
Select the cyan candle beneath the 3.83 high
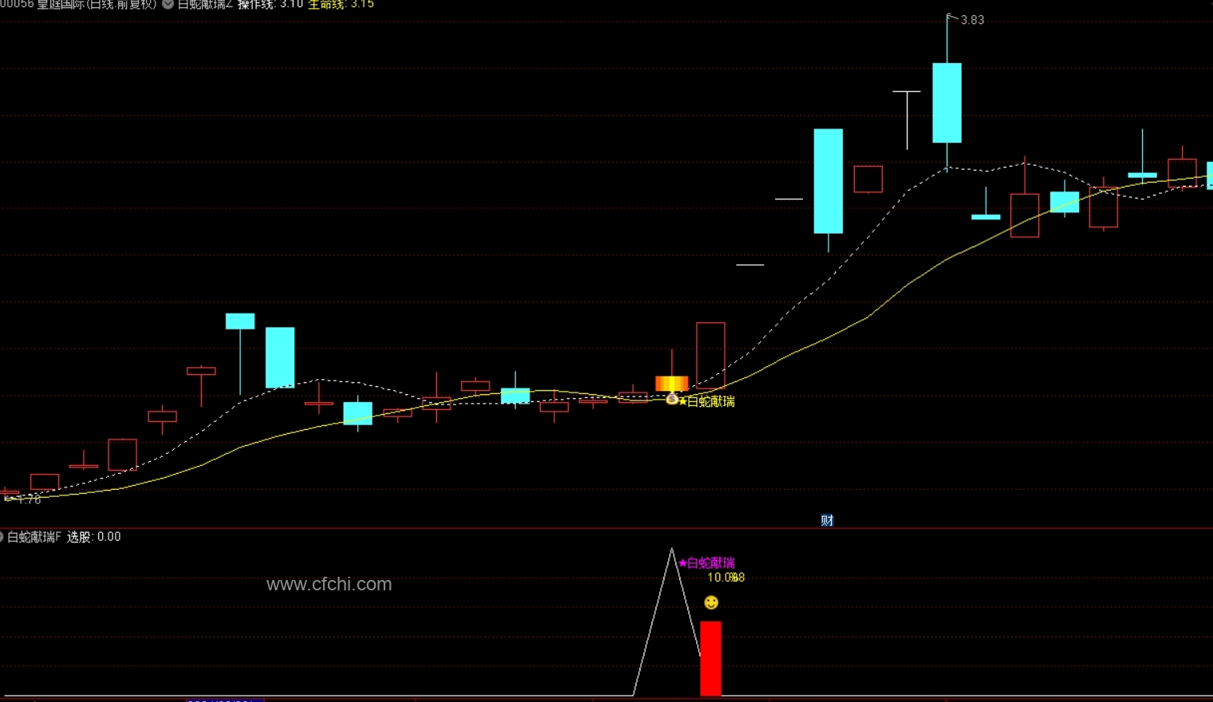point(947,103)
